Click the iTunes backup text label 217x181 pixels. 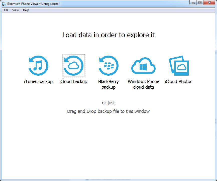(38, 81)
